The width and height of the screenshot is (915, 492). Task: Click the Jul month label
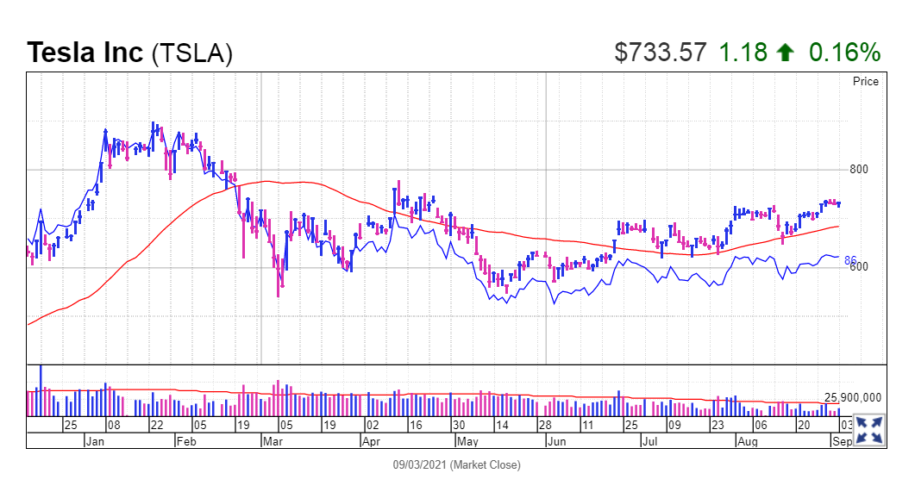point(649,441)
